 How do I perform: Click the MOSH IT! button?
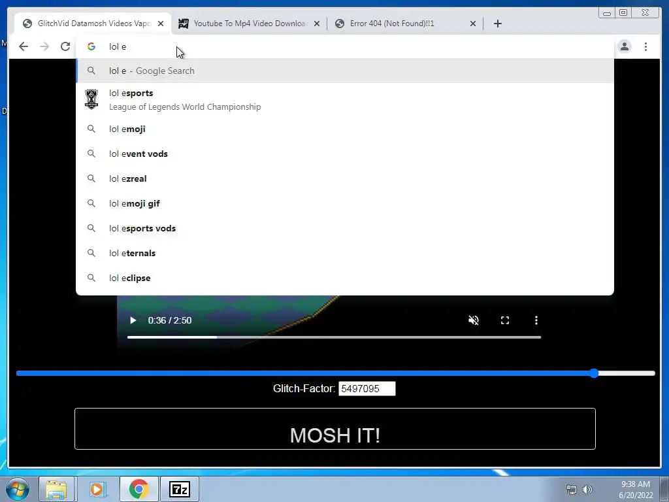click(x=335, y=429)
